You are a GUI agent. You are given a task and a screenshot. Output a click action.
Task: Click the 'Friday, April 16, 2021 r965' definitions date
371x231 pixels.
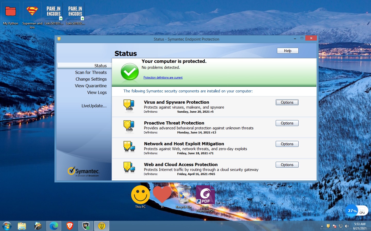pyautogui.click(x=196, y=174)
